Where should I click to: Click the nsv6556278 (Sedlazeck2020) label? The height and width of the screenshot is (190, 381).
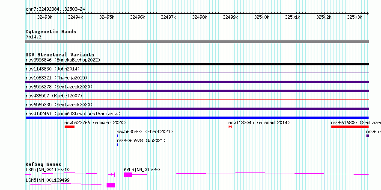pos(59,87)
